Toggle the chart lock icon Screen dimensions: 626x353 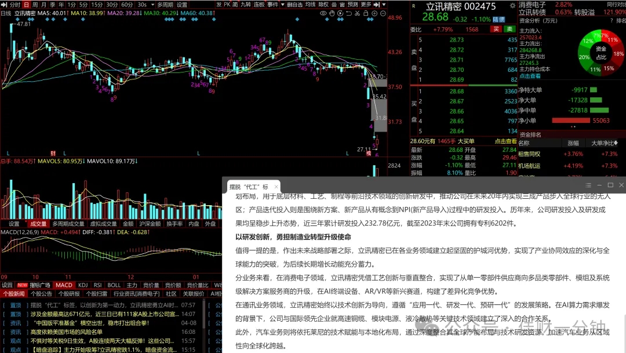click(x=366, y=13)
